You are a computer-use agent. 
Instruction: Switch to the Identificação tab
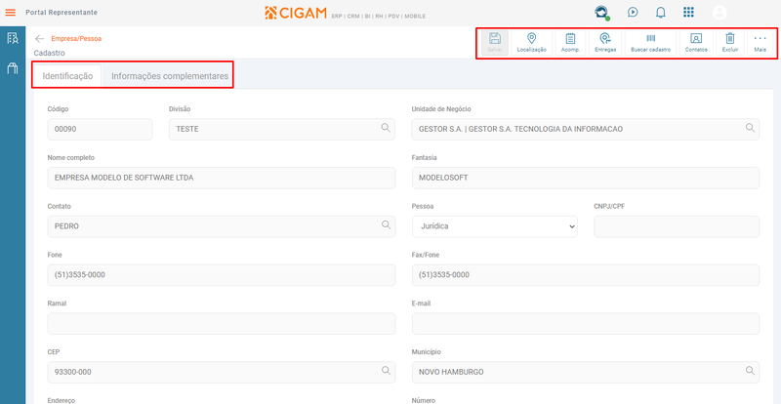(67, 76)
